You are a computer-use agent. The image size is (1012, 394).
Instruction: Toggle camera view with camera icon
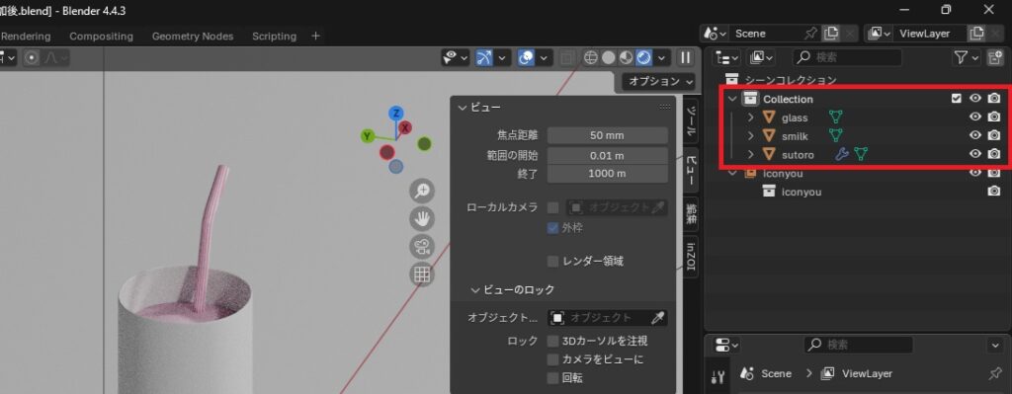click(x=422, y=247)
